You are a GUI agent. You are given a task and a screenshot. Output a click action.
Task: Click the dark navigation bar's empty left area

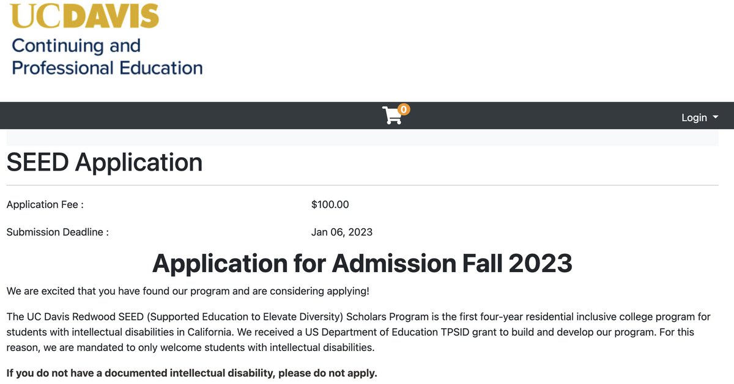tap(183, 116)
